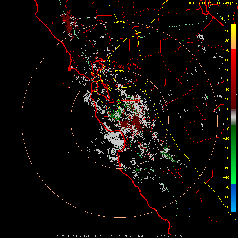Image resolution: width=238 pixels, height=238 pixels.
Task: Click the "100 NMI" range ring label
Action: click(120, 22)
